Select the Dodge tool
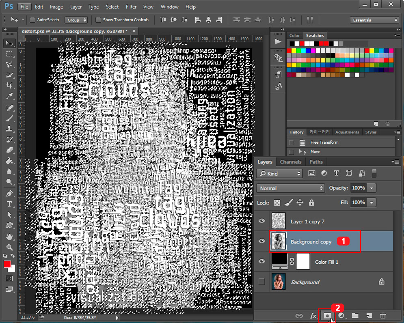Screen dimensions: 404x323 tap(9, 182)
